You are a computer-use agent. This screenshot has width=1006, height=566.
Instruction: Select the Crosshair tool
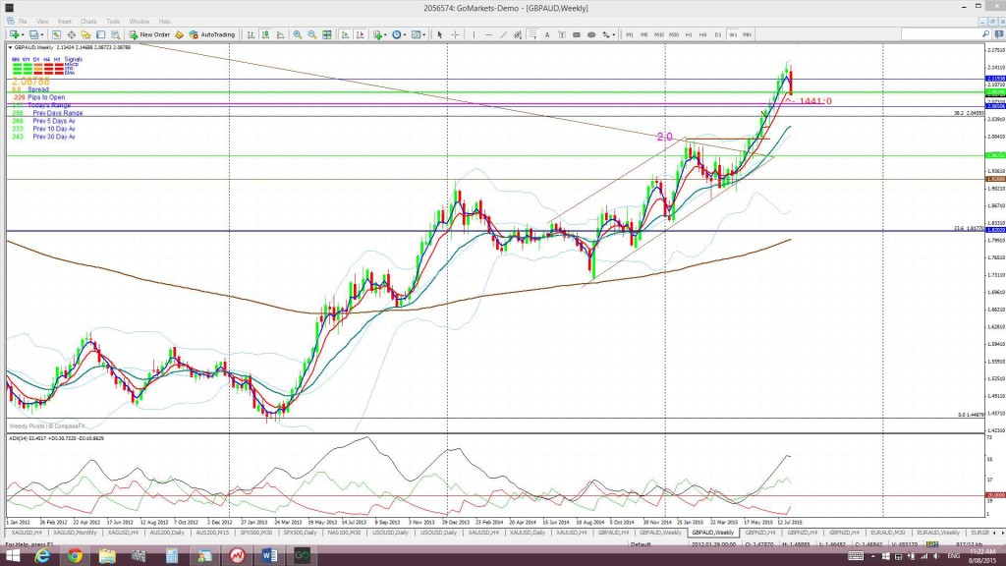456,34
